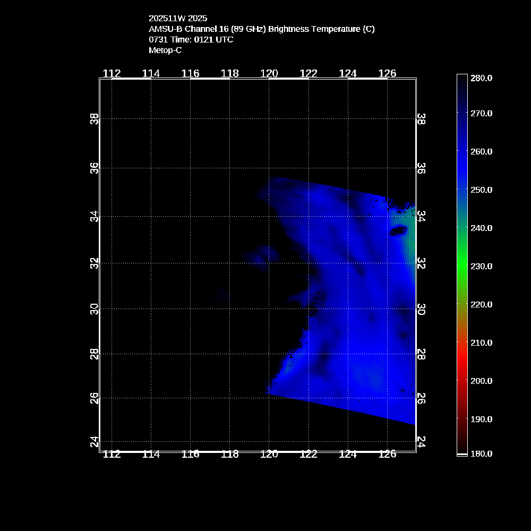Click the top longitude label "114"
Image resolution: width=531 pixels, height=531 pixels.
151,73
